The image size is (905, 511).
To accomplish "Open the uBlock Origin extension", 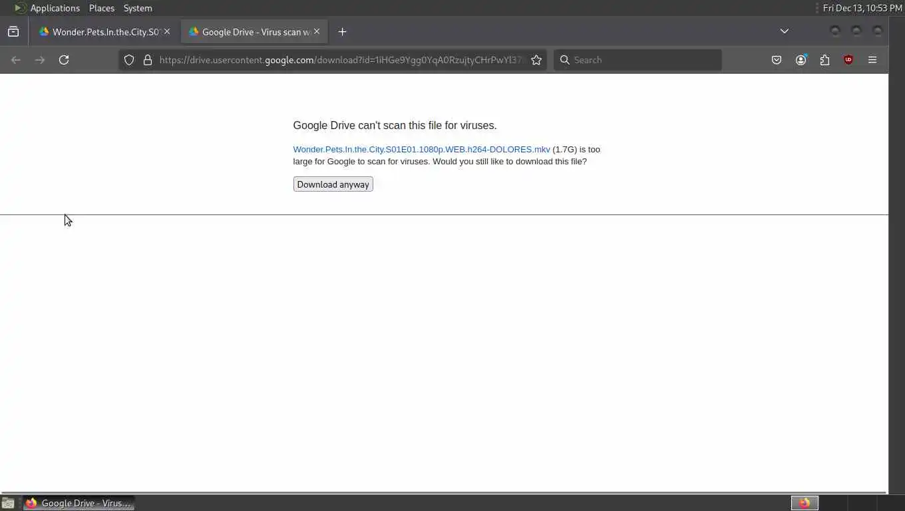I will tap(848, 60).
